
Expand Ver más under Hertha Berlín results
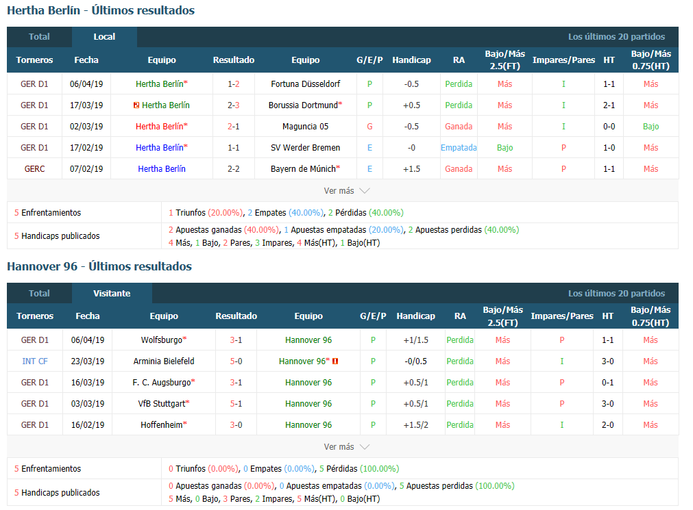coord(347,191)
